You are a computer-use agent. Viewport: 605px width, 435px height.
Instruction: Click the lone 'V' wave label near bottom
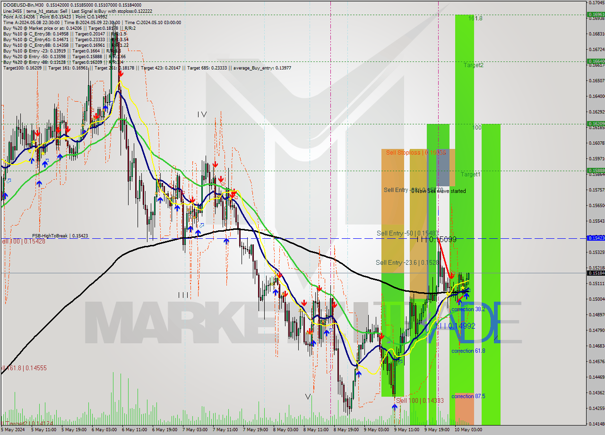coord(308,397)
